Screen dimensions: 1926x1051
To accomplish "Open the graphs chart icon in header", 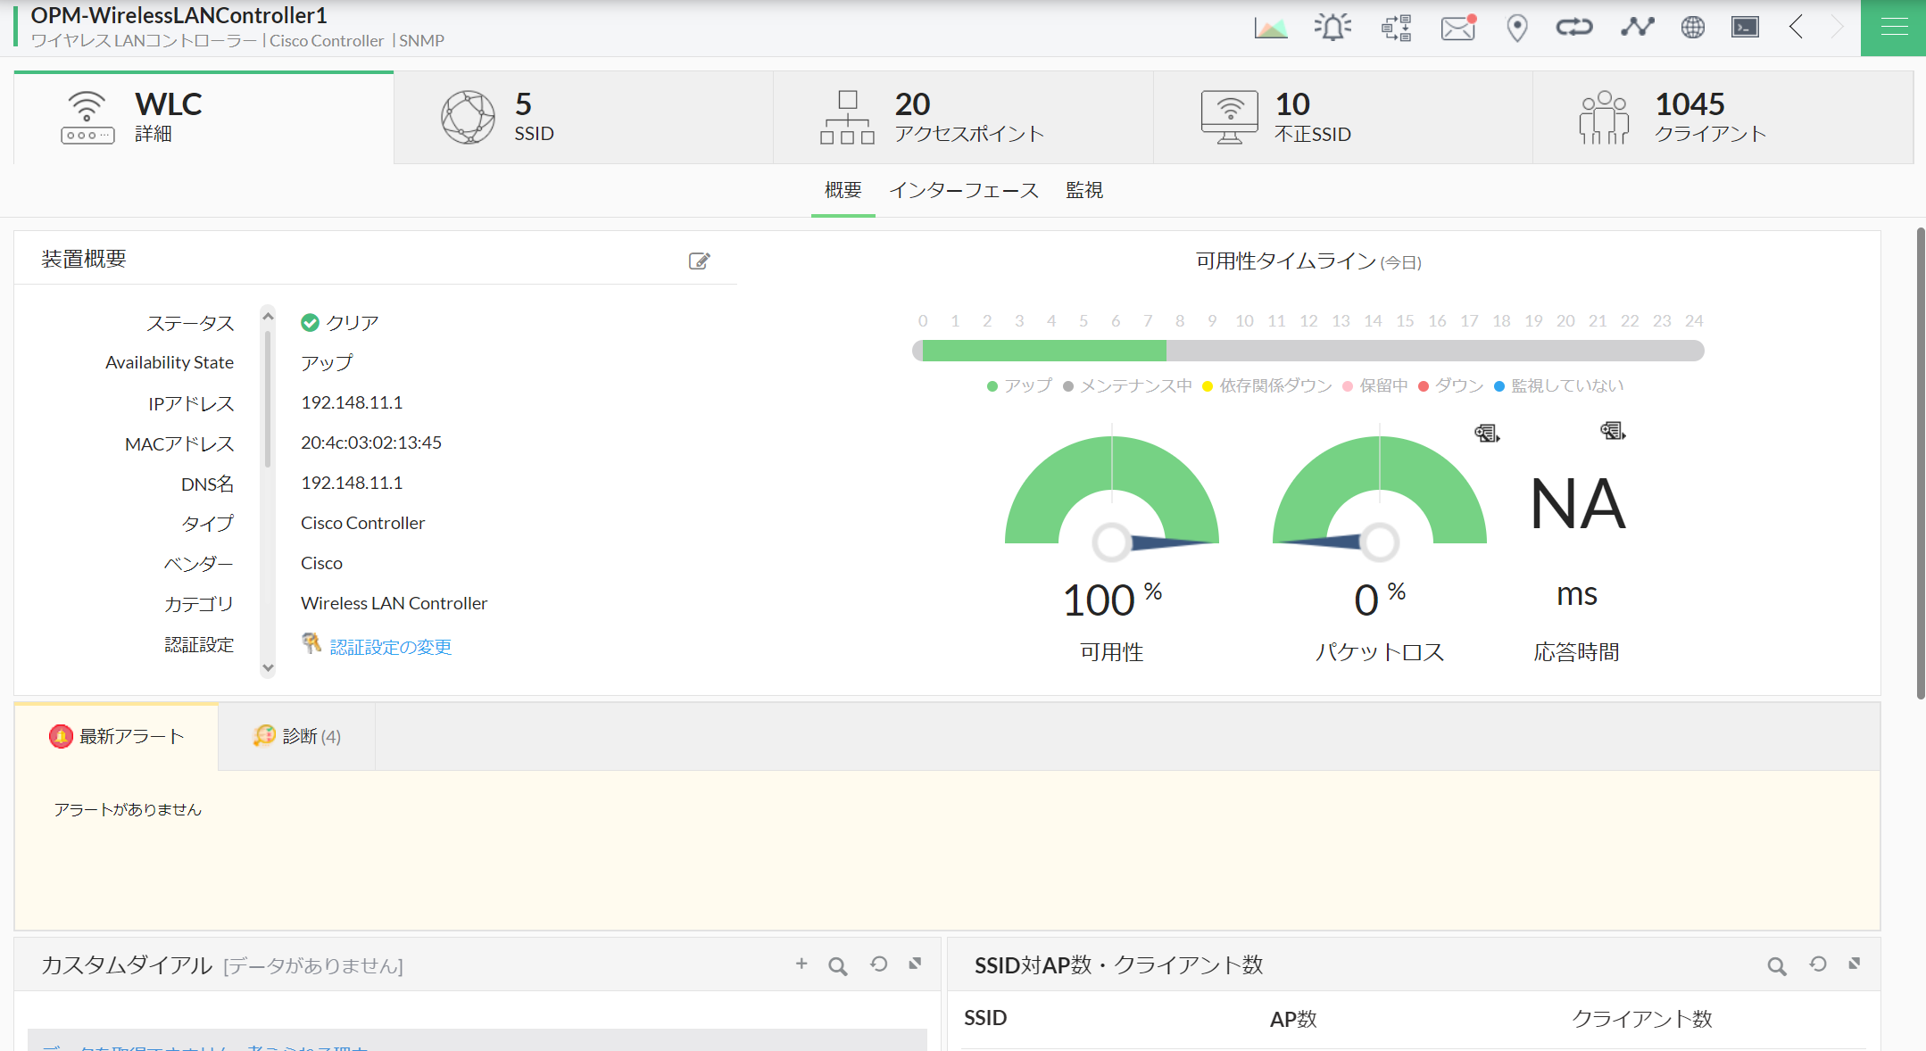I will point(1270,28).
